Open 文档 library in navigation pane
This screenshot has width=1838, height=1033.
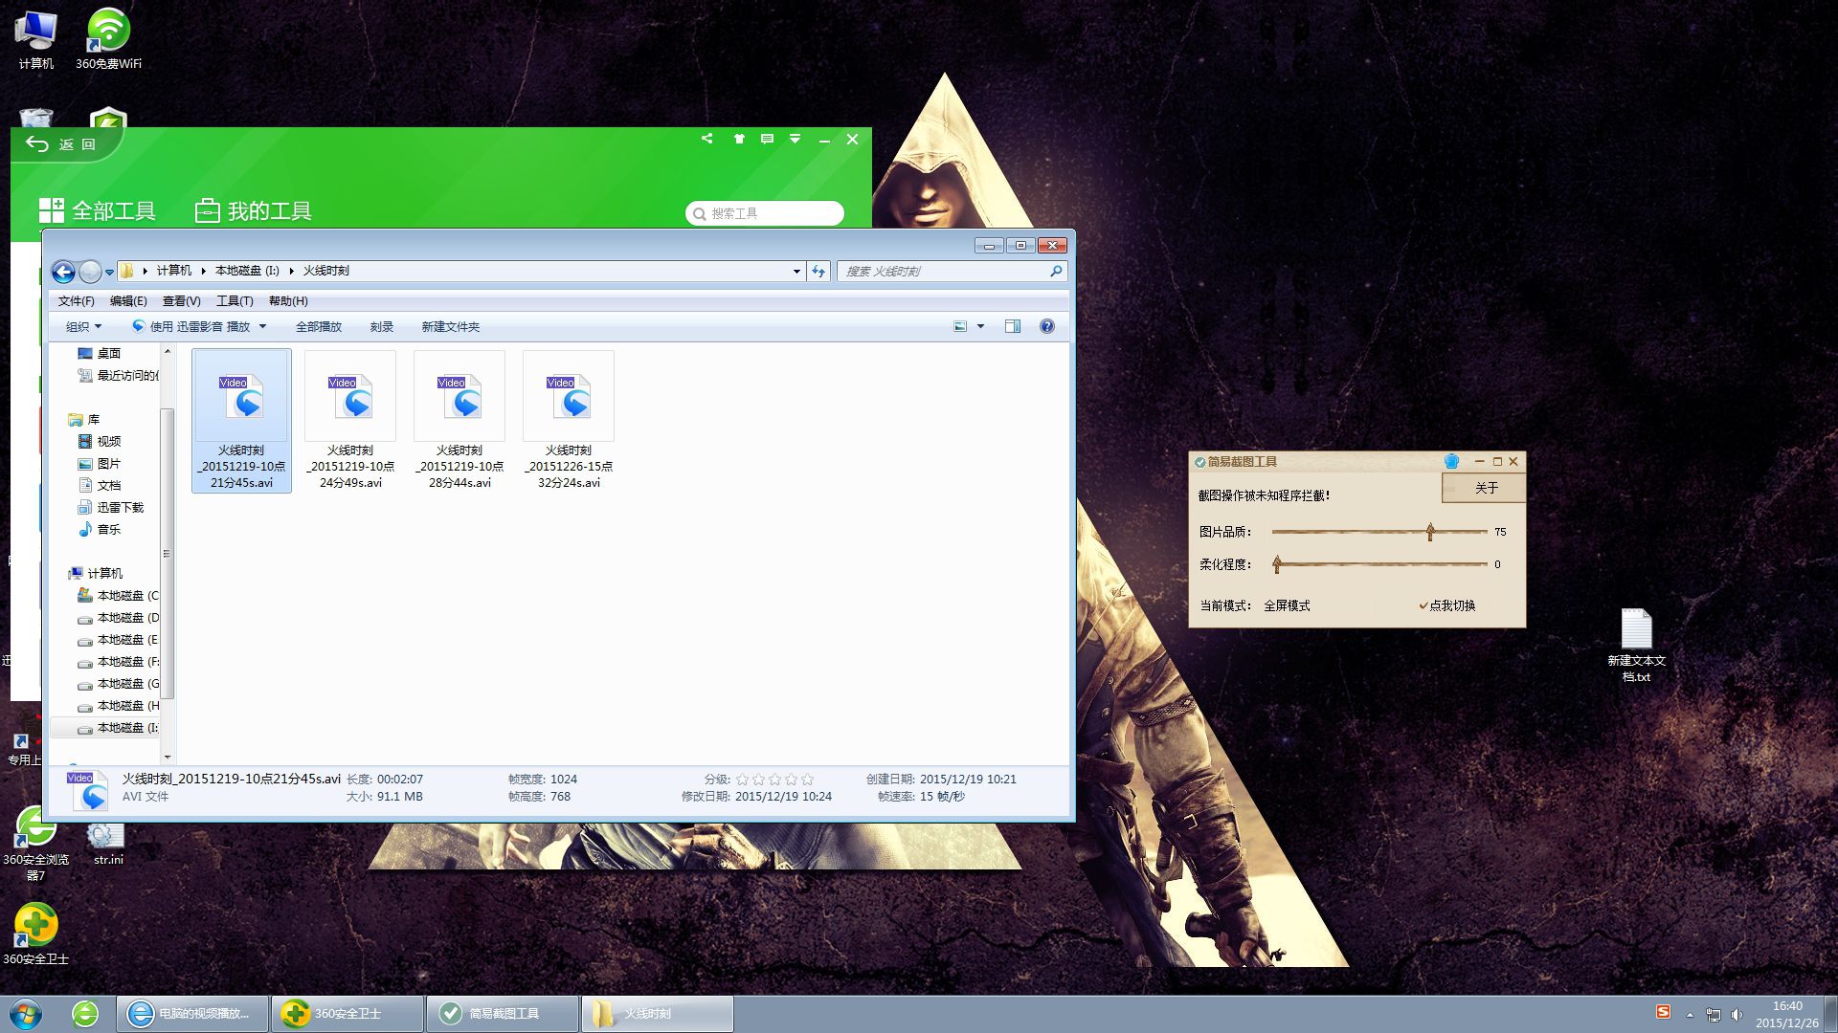pyautogui.click(x=99, y=486)
